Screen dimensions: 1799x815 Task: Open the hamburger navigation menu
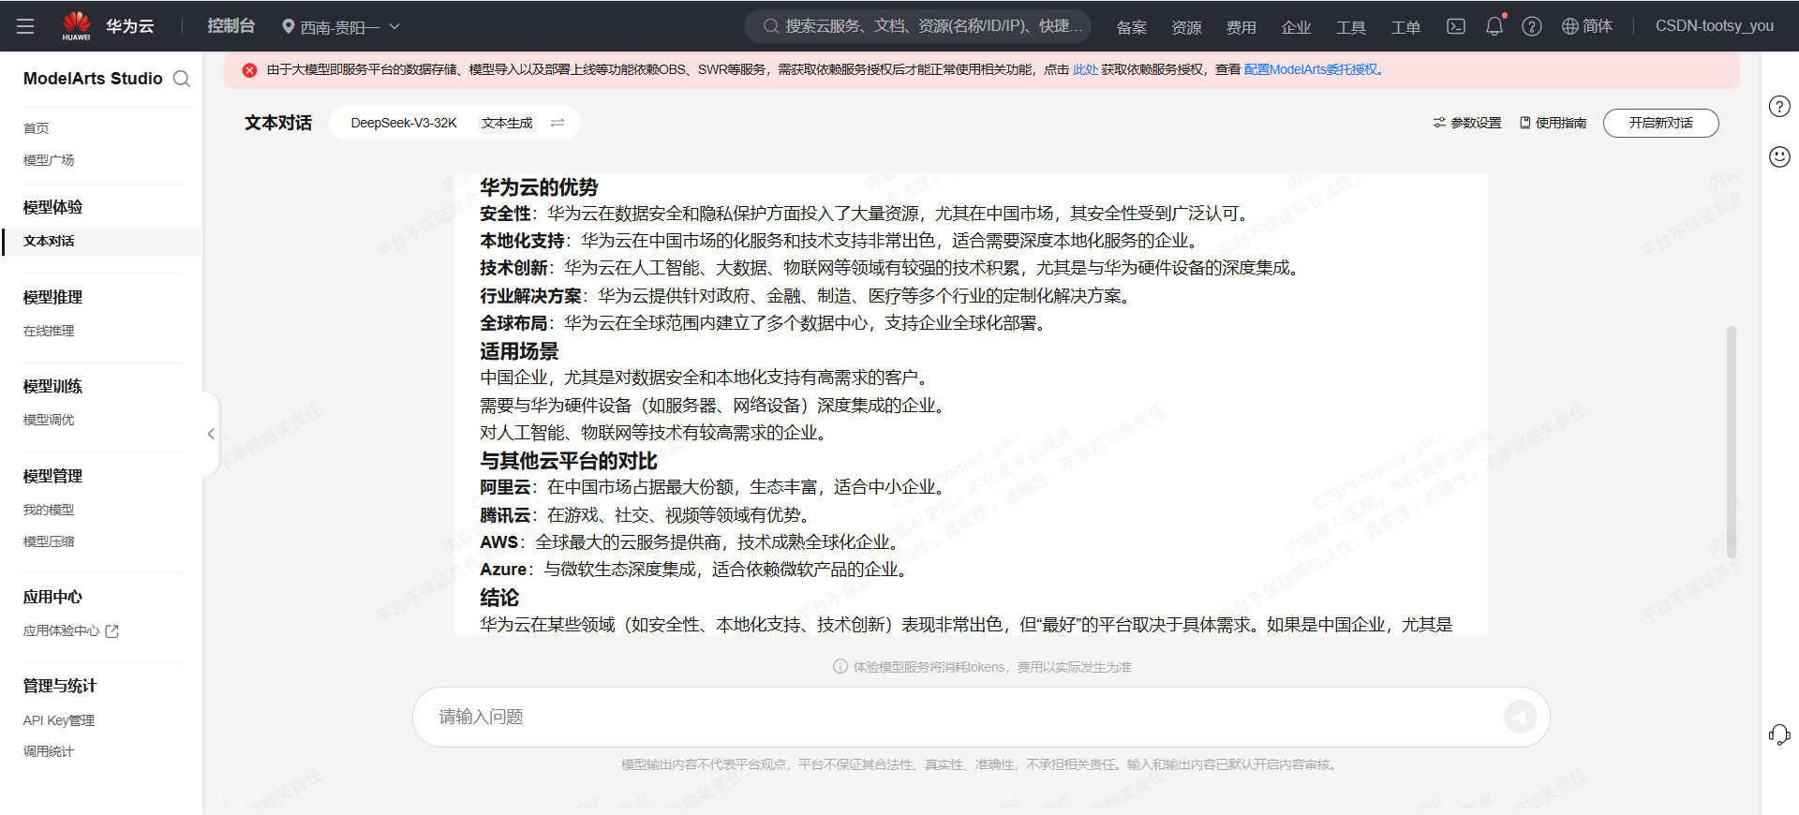(x=25, y=26)
